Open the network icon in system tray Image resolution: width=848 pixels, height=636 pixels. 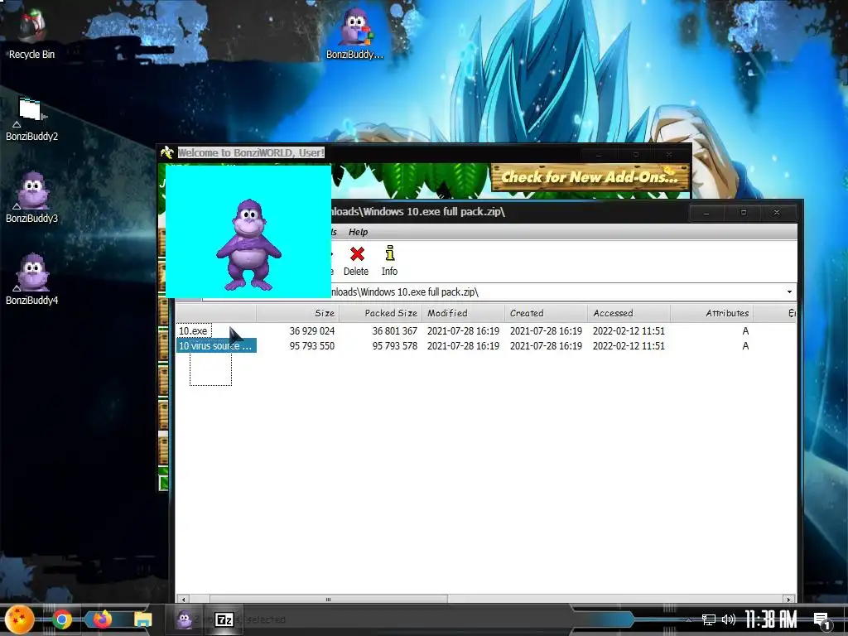(709, 619)
